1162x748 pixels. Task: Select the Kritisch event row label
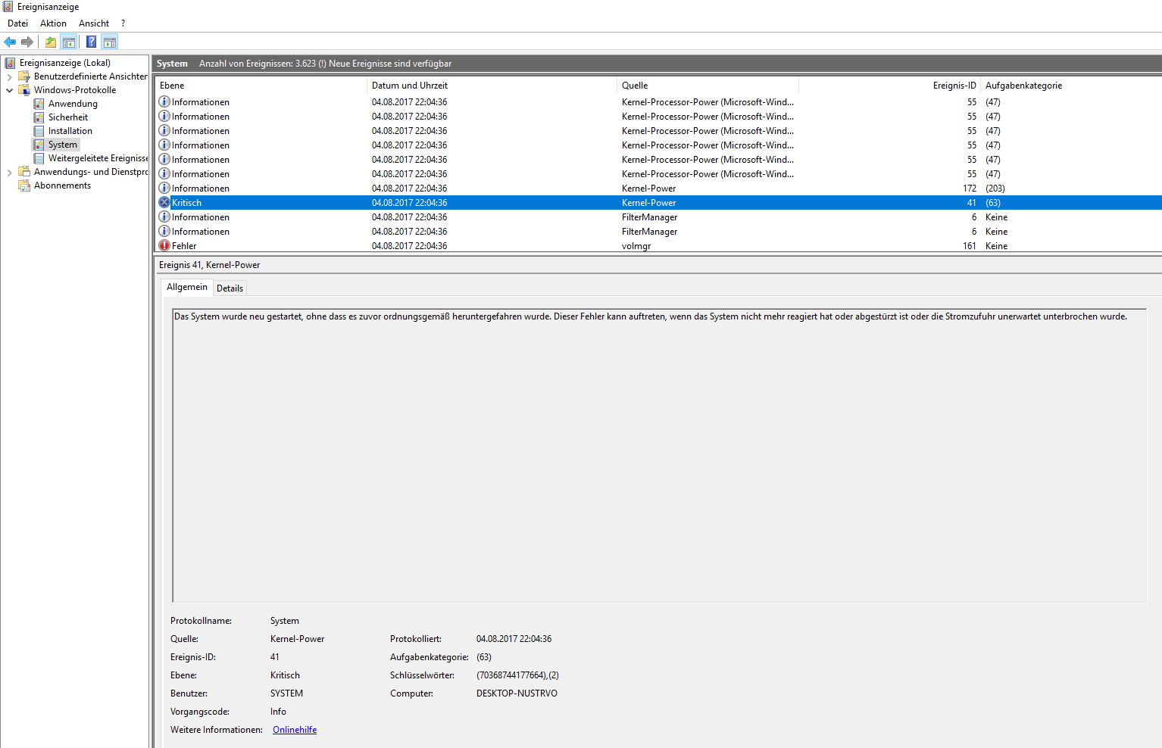[186, 203]
